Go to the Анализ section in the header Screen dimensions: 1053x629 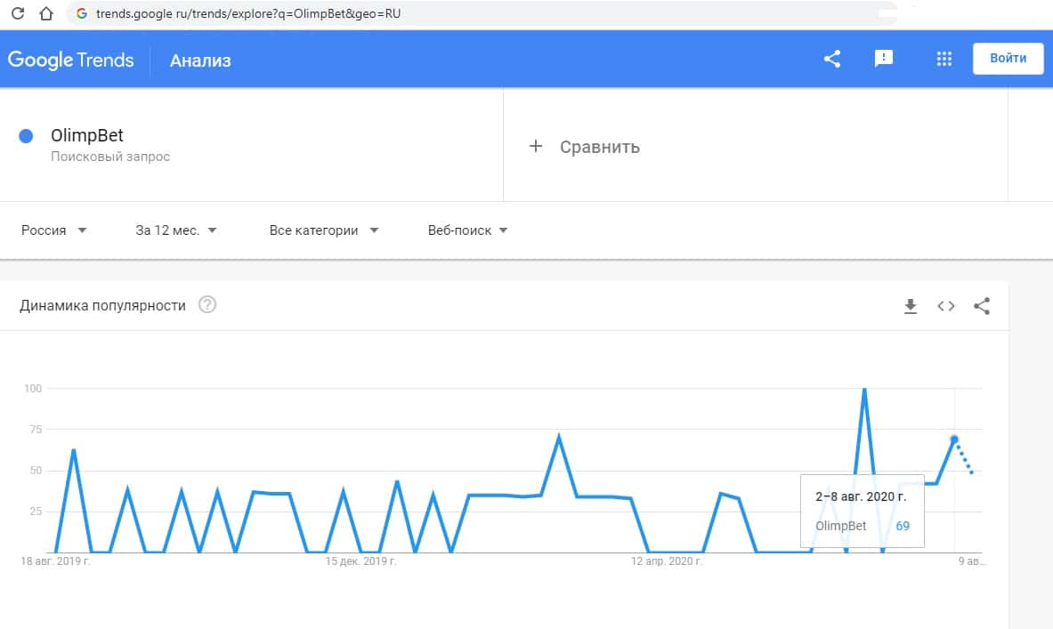tap(200, 60)
